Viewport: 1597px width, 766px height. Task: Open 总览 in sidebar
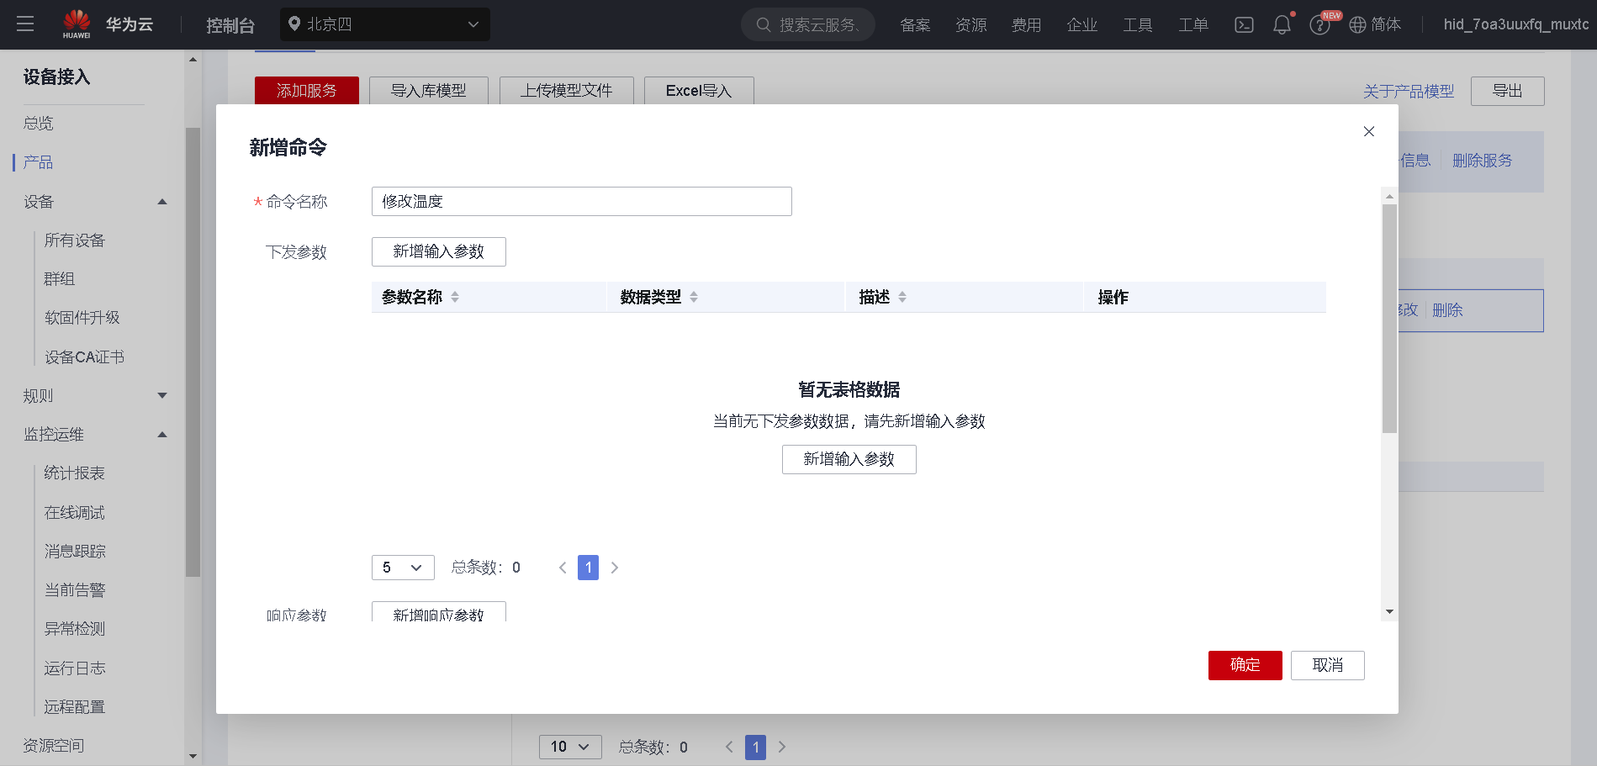(x=39, y=124)
